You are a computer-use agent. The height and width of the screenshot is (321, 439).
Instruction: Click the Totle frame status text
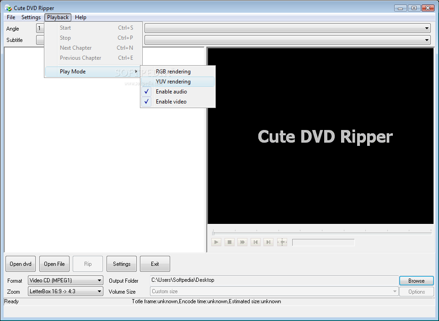206,301
